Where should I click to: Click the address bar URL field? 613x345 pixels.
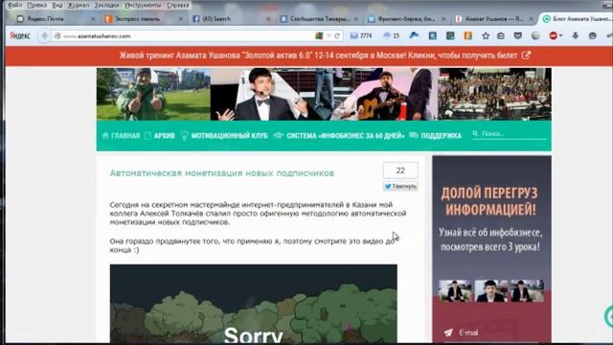tap(188, 36)
